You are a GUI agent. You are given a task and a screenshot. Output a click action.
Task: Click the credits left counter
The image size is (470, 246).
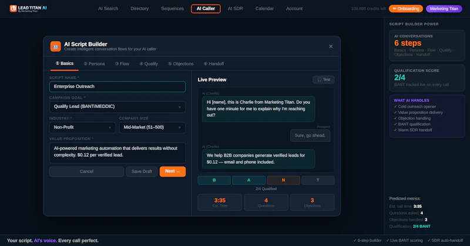point(368,9)
